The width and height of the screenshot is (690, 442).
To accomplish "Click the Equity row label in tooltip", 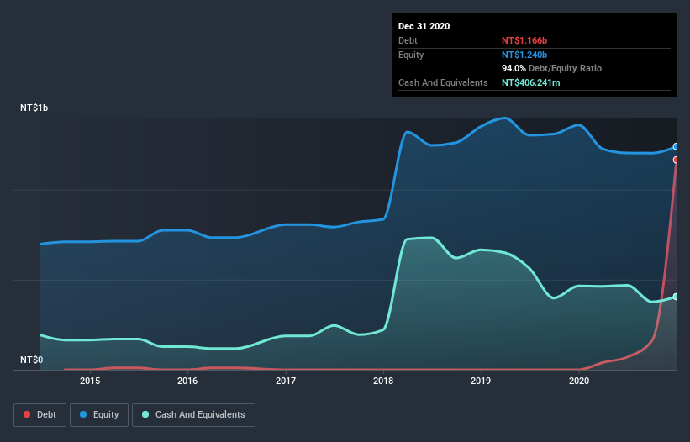I will 411,55.
